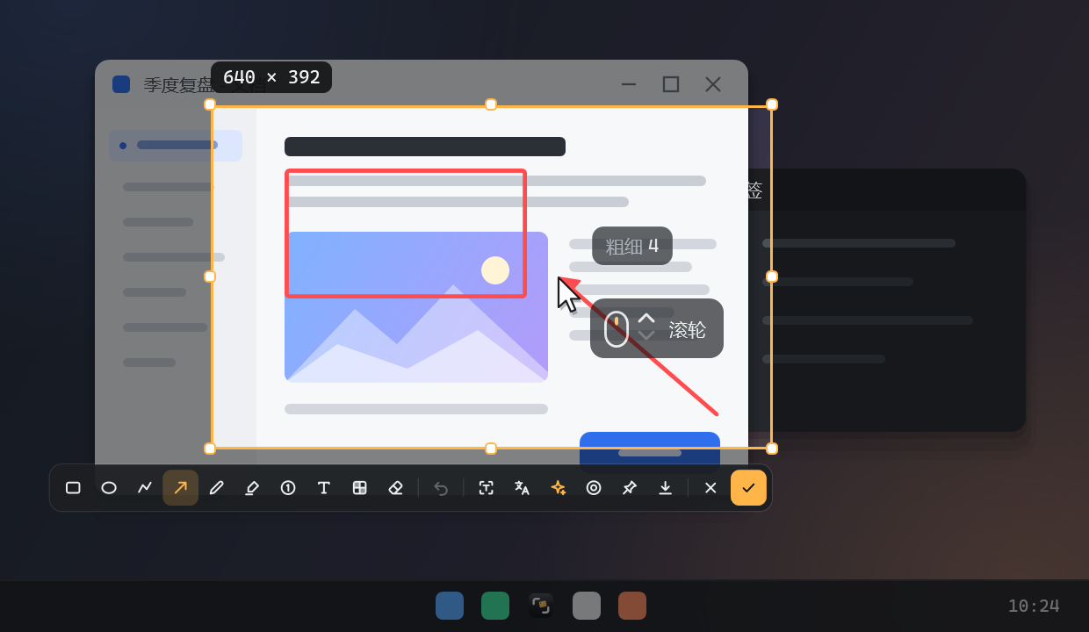Pin the screenshot to the screen
The height and width of the screenshot is (632, 1089).
[x=630, y=488]
